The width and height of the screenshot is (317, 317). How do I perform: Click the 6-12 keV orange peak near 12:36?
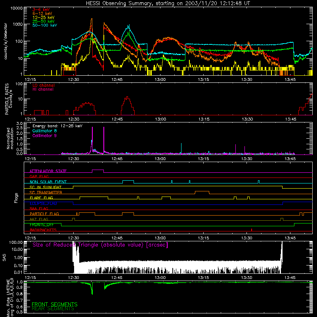[x=92, y=19]
